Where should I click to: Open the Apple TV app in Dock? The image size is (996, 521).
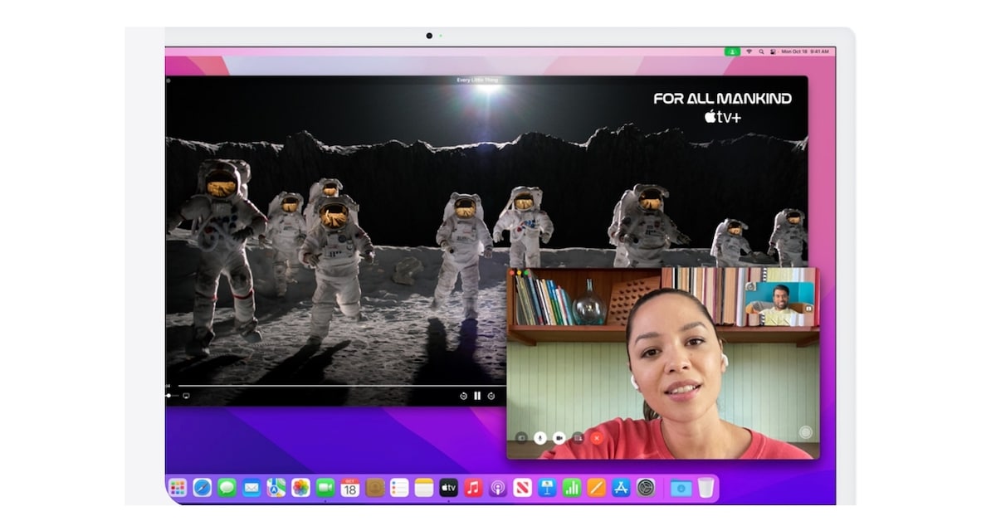[449, 488]
